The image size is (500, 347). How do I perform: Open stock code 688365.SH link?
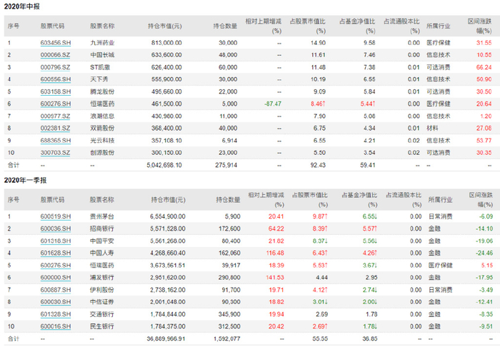coord(56,141)
